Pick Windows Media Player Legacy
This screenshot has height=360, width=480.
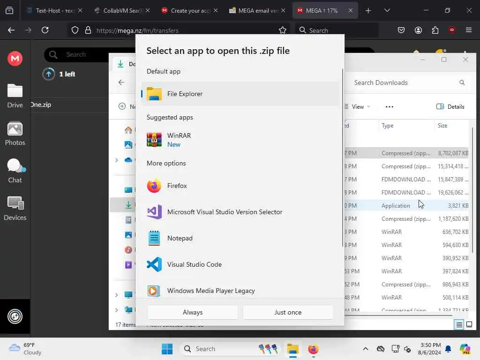240,291
